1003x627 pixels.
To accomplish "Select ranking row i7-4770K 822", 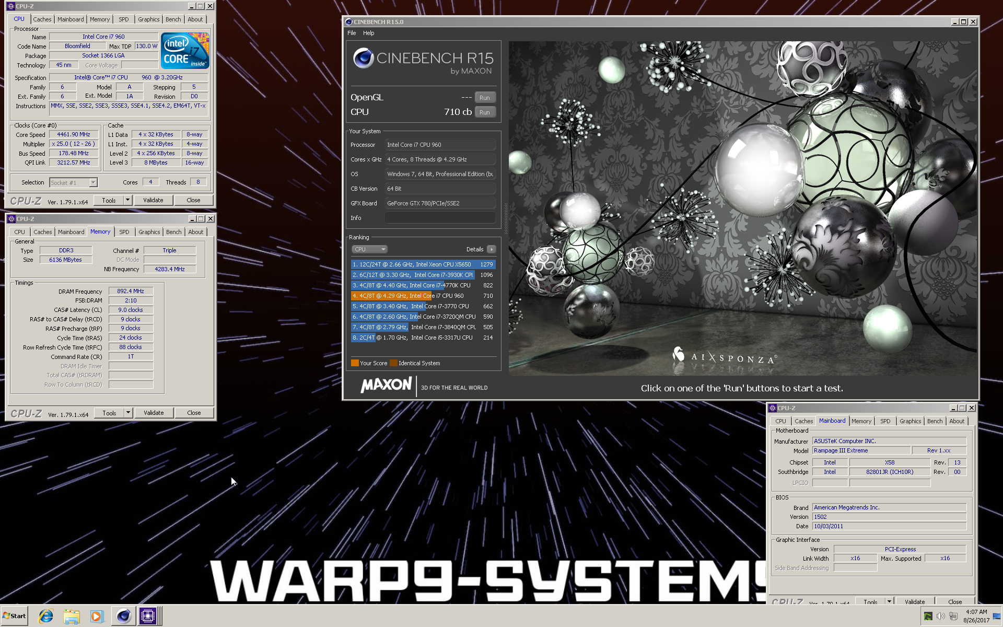I will click(423, 285).
